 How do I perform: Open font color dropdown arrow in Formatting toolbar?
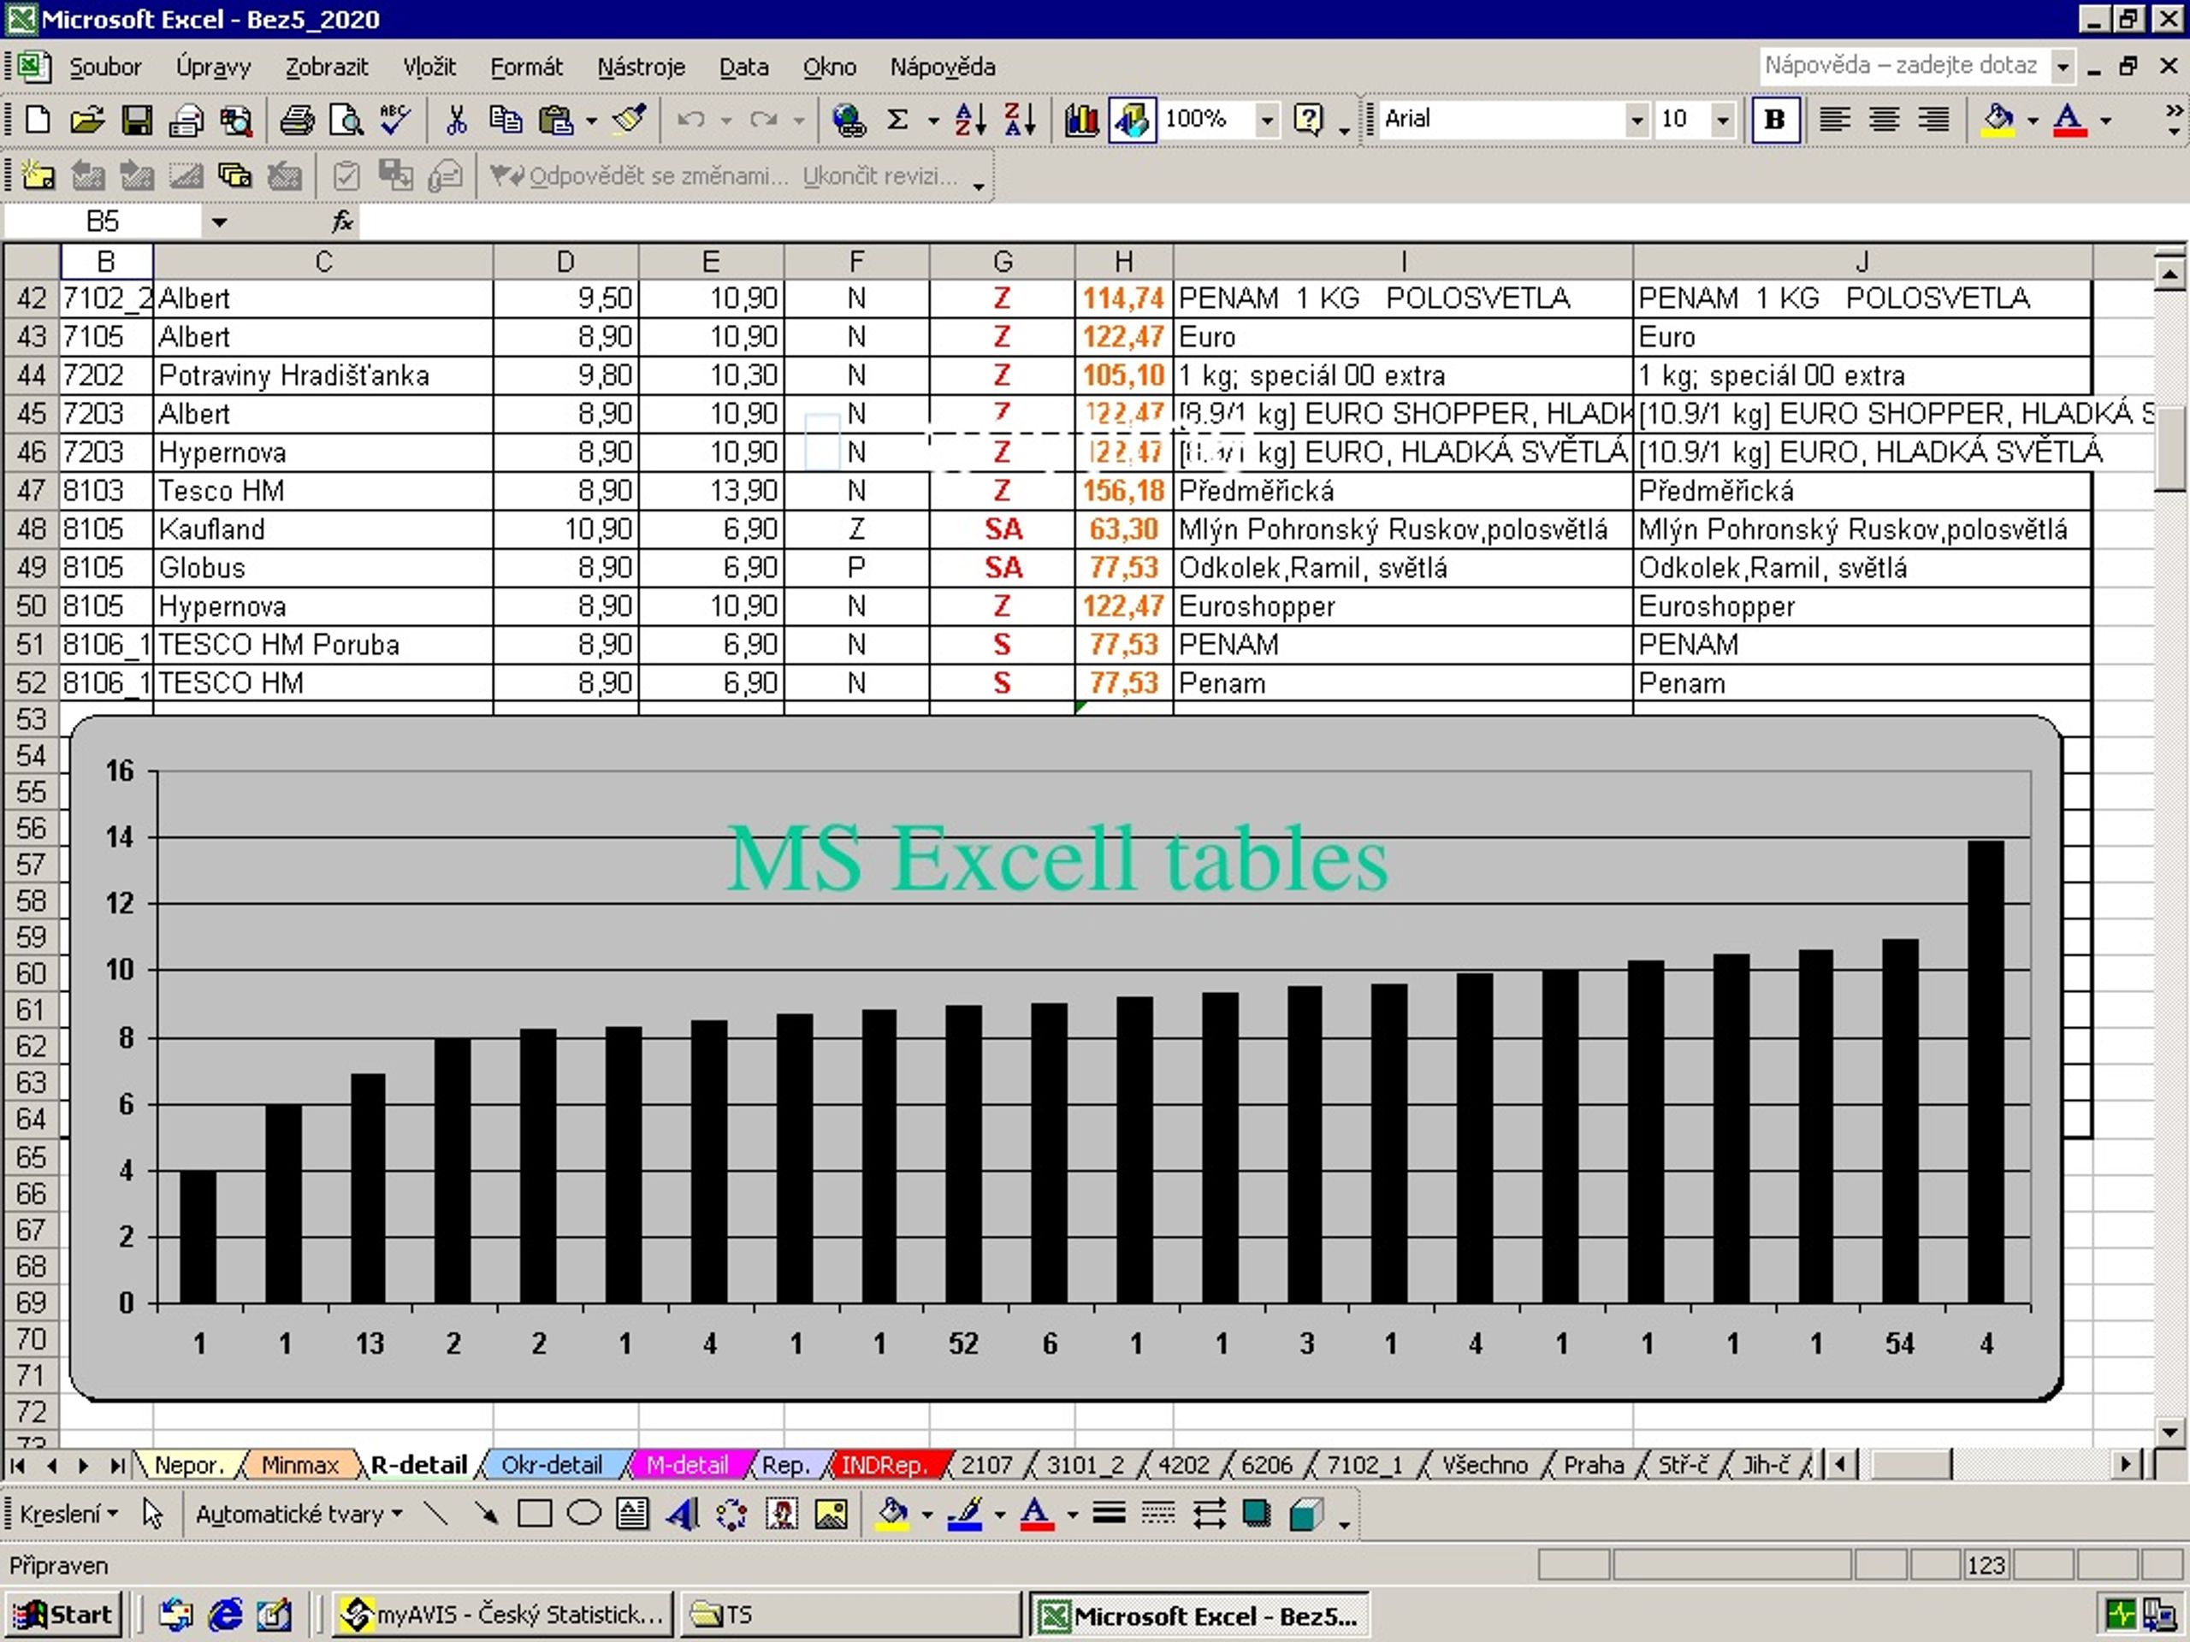2104,121
